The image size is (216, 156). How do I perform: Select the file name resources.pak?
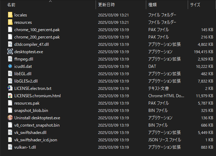(x=27, y=103)
